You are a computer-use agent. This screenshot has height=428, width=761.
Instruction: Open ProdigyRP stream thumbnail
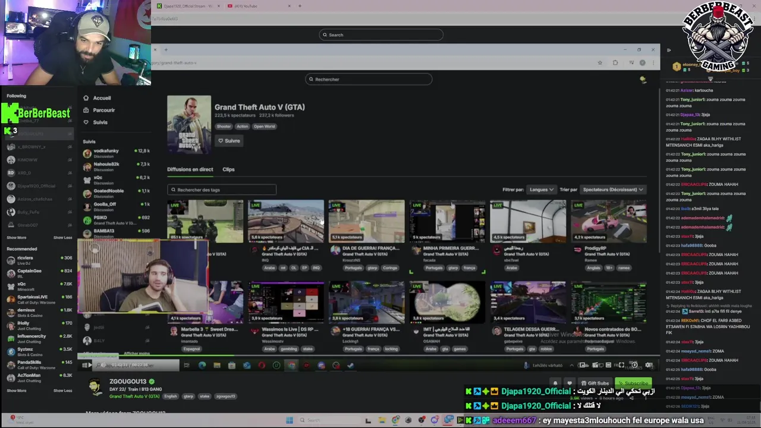(609, 221)
